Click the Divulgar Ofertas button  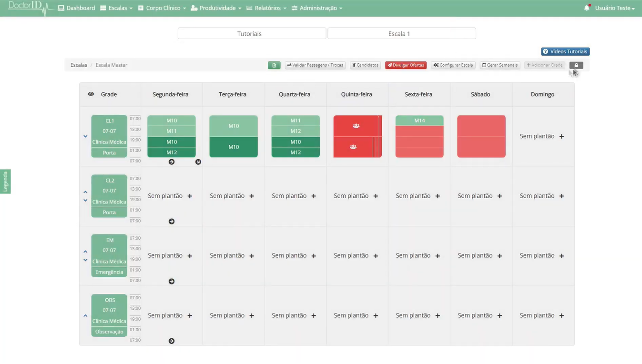406,65
